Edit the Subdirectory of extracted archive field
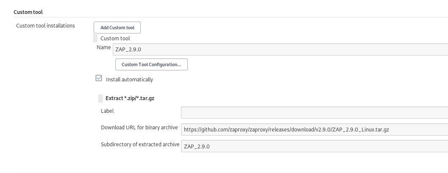This screenshot has height=173, width=448. tap(314, 146)
